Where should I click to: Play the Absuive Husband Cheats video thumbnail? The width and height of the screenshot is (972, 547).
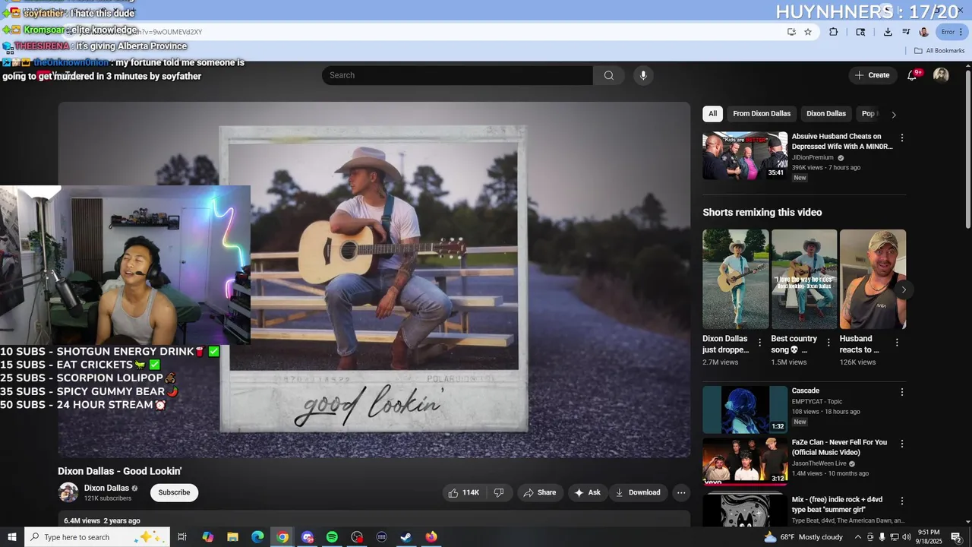[x=745, y=156]
